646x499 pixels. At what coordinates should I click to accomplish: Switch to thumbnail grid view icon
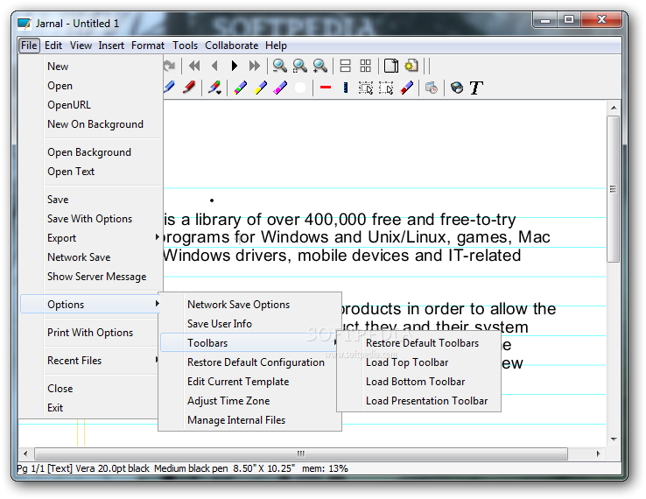(x=365, y=66)
